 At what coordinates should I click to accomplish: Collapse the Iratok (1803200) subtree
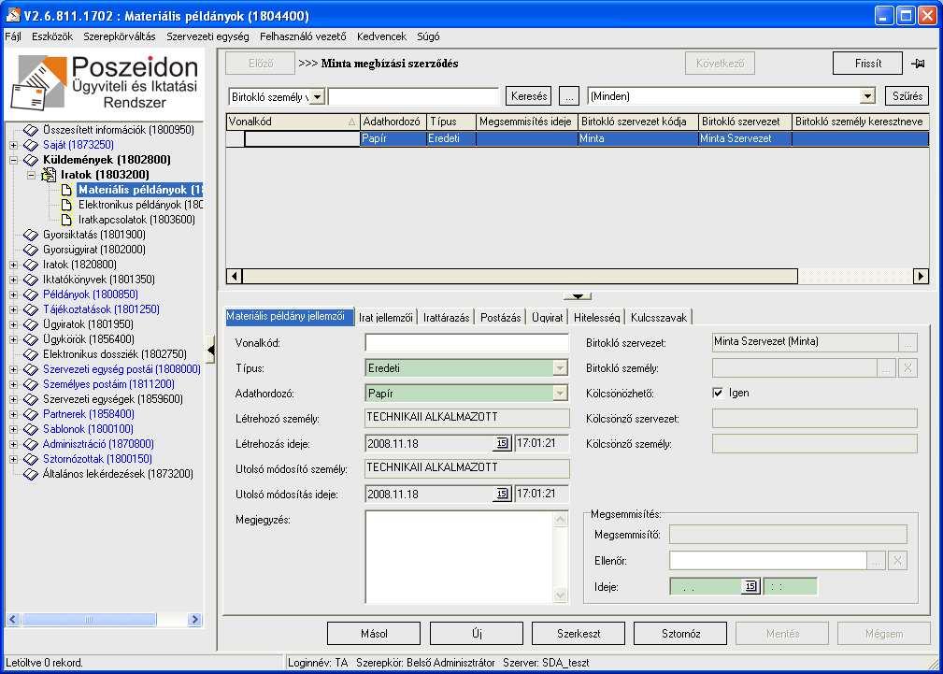coord(32,175)
